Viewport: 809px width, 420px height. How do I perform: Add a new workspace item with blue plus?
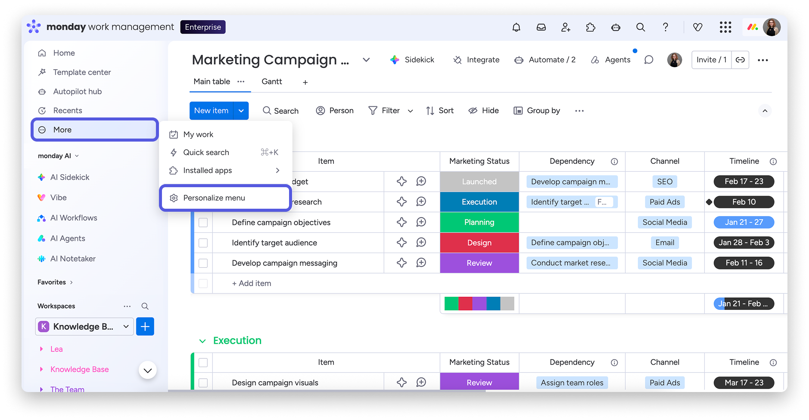[x=145, y=327]
